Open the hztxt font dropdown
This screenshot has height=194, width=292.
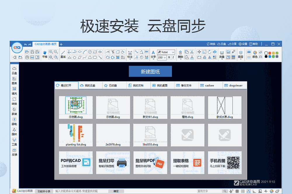166,52
